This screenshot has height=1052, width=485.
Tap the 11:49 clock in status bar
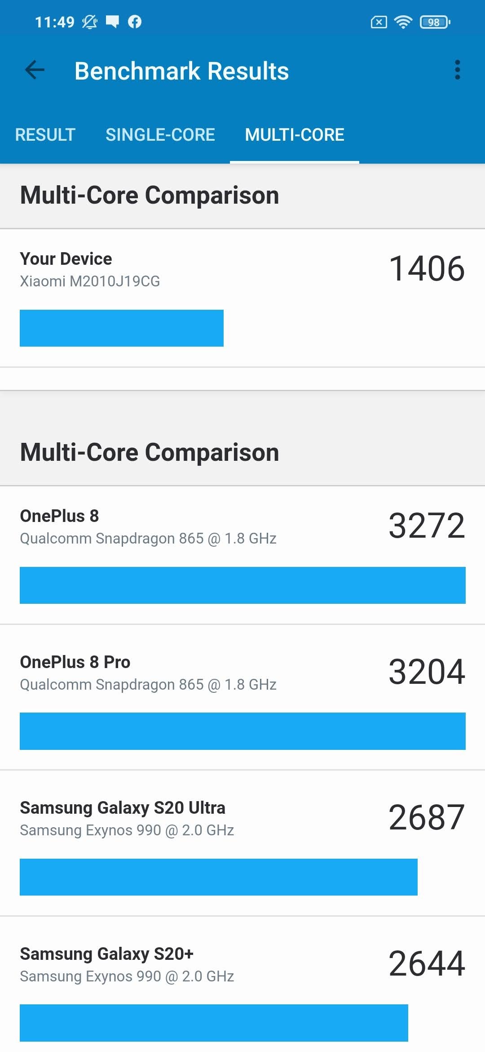point(55,22)
